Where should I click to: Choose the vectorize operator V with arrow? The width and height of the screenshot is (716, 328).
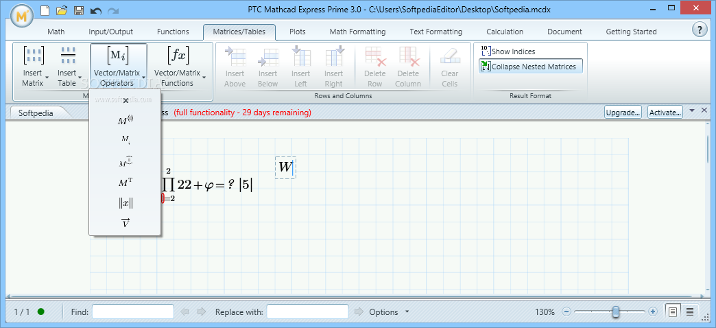coord(126,224)
